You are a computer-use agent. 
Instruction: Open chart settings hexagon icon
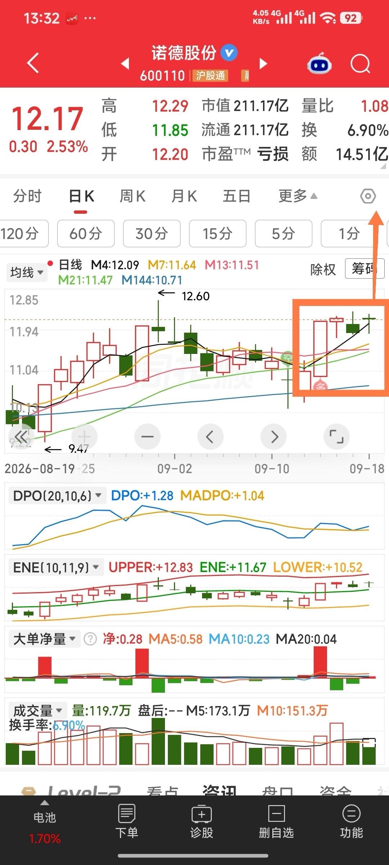(368, 196)
